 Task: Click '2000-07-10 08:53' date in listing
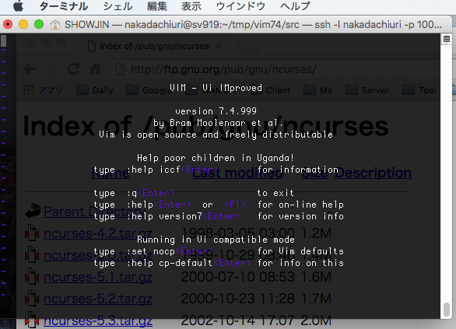click(238, 277)
